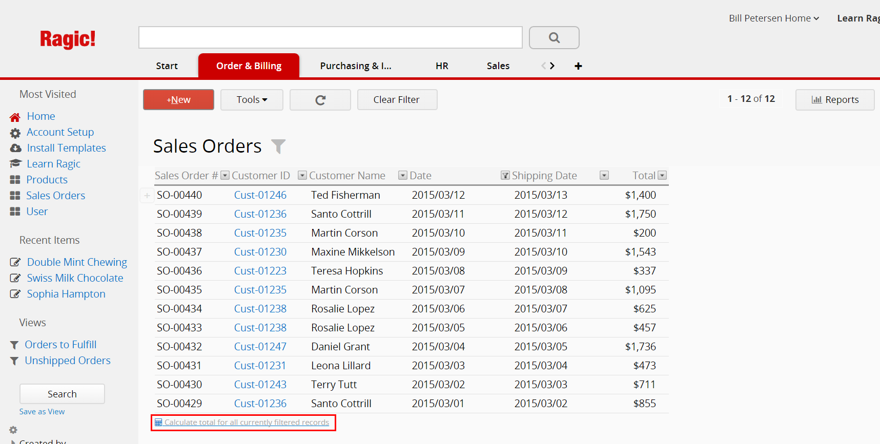Open Cust-01223 customer link

tap(260, 271)
